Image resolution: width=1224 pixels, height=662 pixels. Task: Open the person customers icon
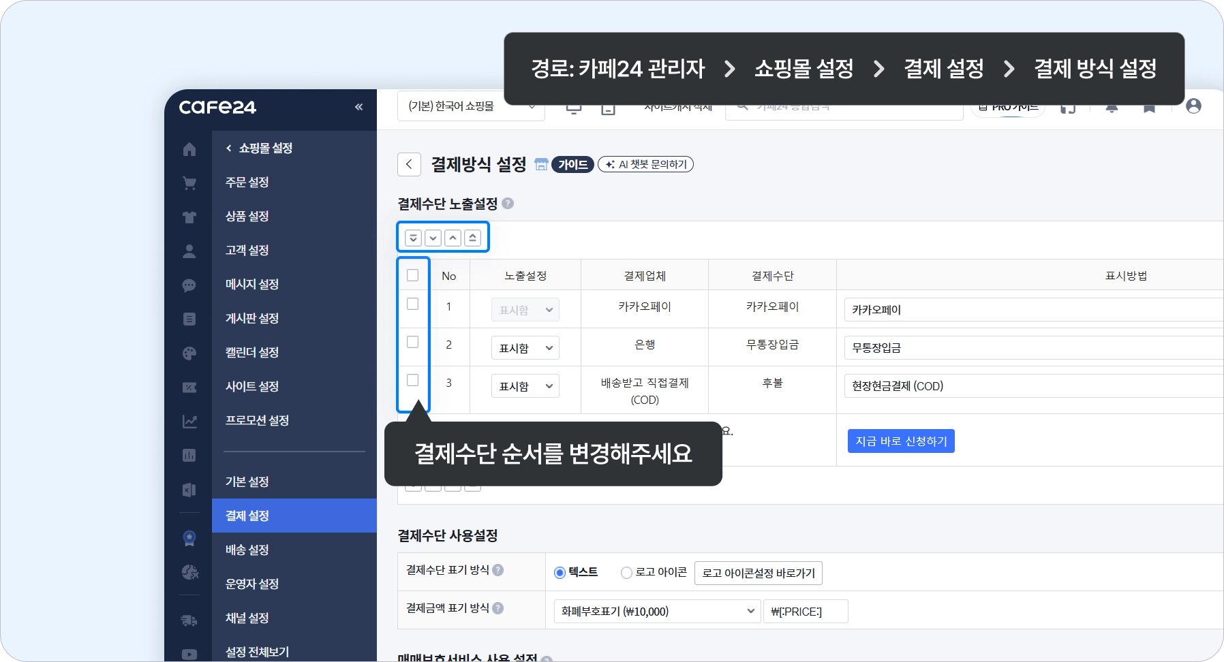coord(189,251)
